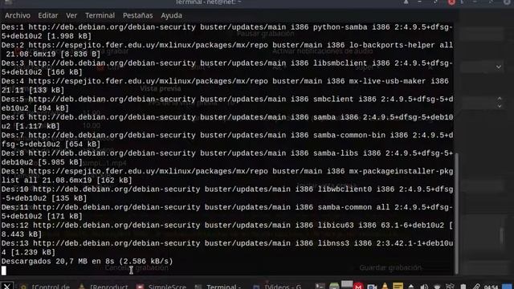The image size is (514, 289).
Task: Click the paperclip tray icon
Action: tap(476, 287)
